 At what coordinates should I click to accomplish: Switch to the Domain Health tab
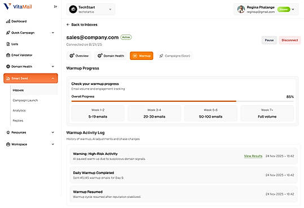point(111,56)
